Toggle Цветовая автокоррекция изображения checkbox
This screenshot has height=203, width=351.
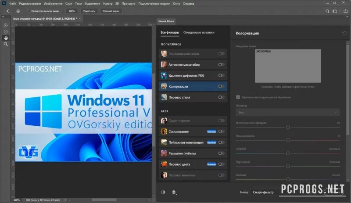coord(238,97)
